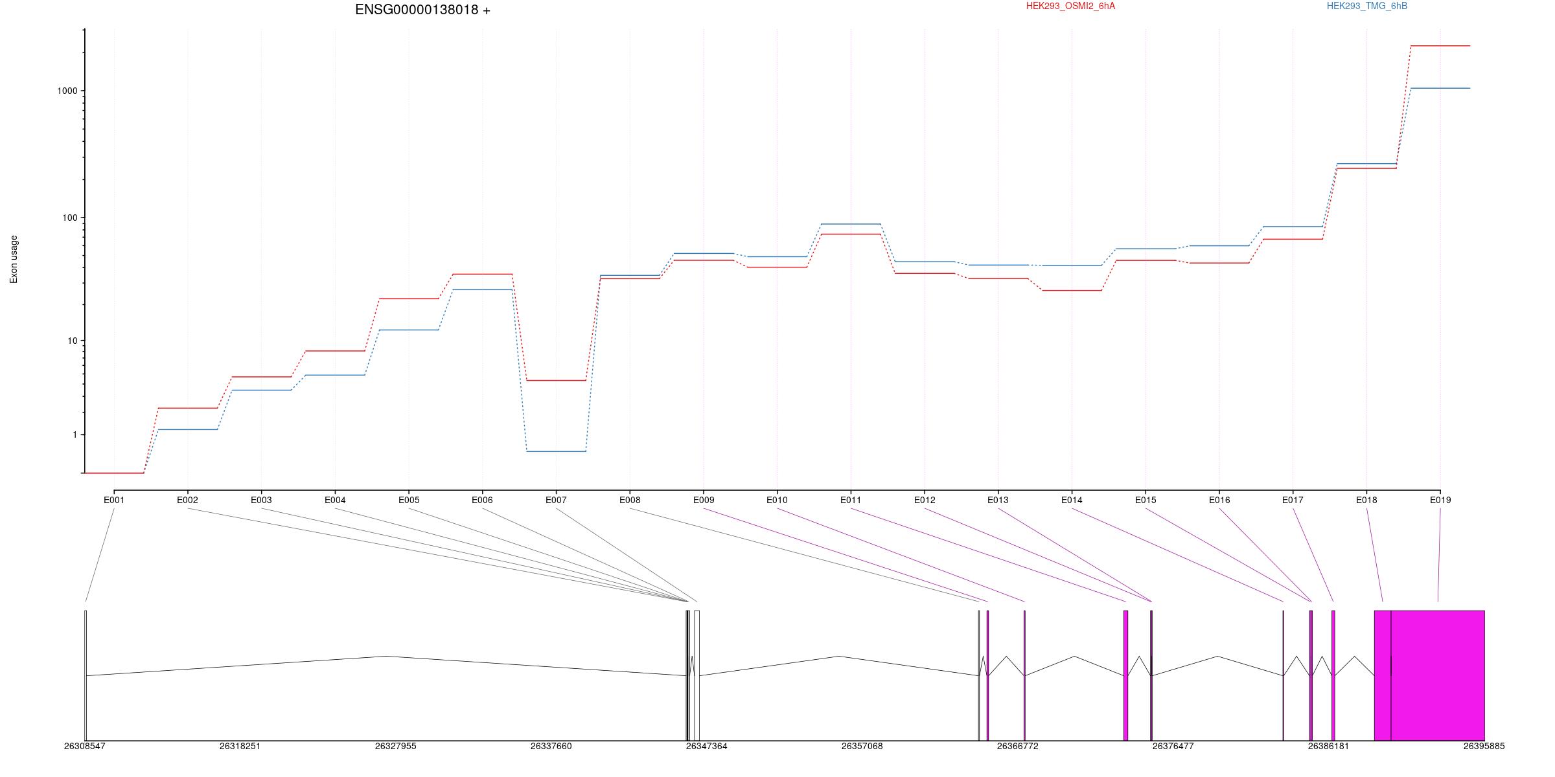Select exon label E015
This screenshot has width=1555, height=777.
pos(1146,500)
